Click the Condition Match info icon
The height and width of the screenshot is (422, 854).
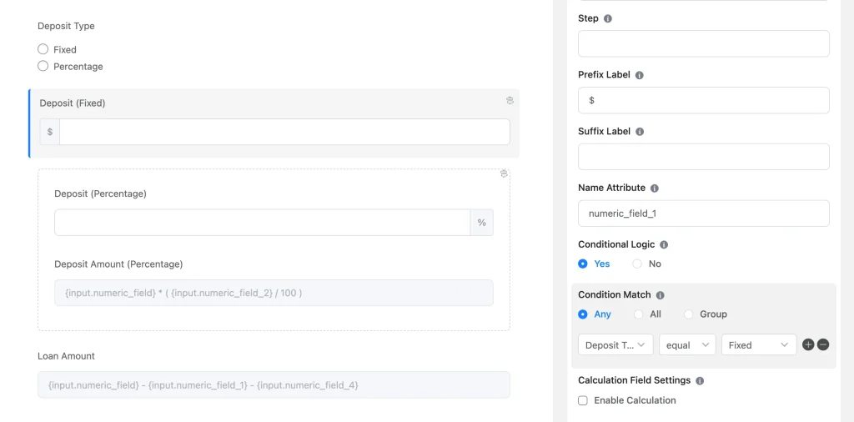pyautogui.click(x=660, y=295)
